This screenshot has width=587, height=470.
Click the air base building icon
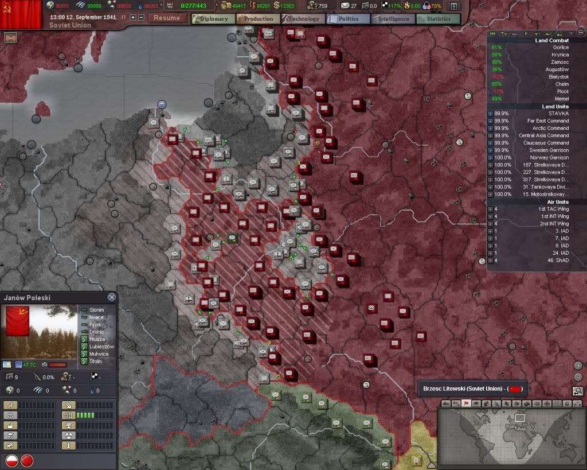(10, 405)
